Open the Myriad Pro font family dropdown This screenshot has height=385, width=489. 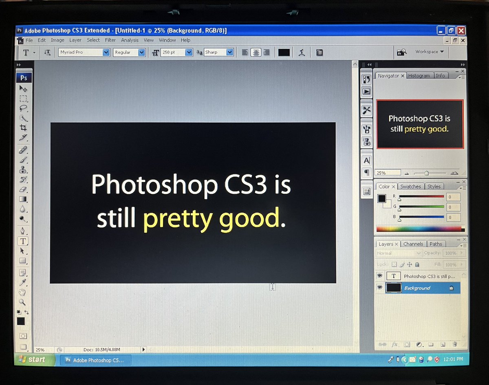[106, 52]
